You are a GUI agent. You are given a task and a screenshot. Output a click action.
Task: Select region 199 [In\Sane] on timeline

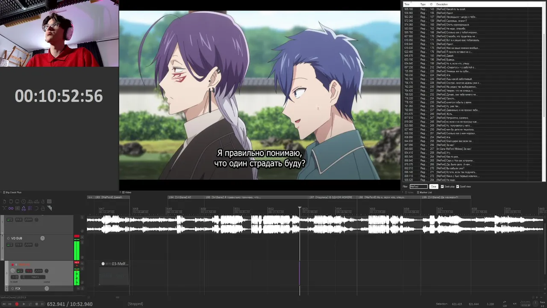tap(446, 197)
